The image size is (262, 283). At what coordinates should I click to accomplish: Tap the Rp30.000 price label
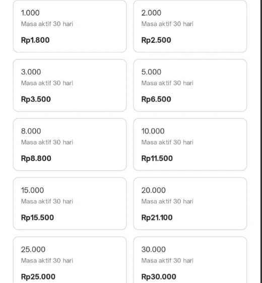coord(159,277)
